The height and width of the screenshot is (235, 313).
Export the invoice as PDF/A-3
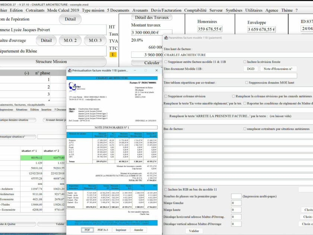pyautogui.click(x=102, y=230)
